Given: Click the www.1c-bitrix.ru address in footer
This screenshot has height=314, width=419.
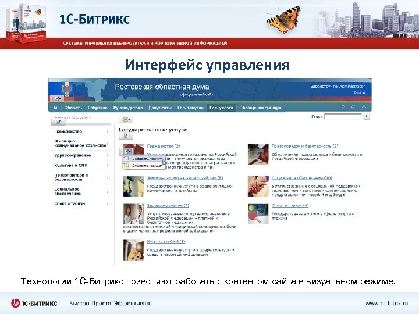Looking at the screenshot, I should pyautogui.click(x=387, y=304).
